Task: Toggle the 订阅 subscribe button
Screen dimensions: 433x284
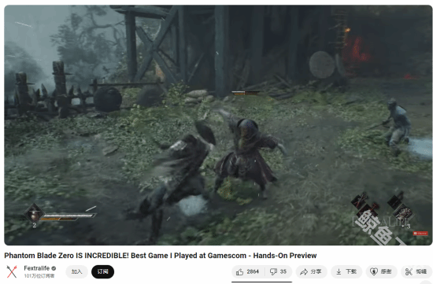Action: (102, 272)
